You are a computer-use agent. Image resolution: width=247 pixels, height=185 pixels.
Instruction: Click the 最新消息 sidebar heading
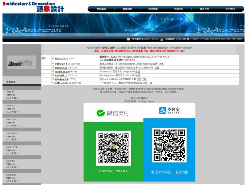click(x=12, y=82)
